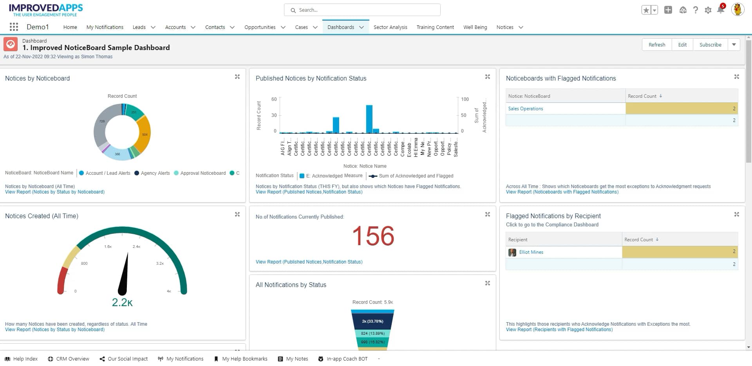
Task: Expand the Notices by Noticeboard chart fullscreen icon
Action: click(237, 77)
